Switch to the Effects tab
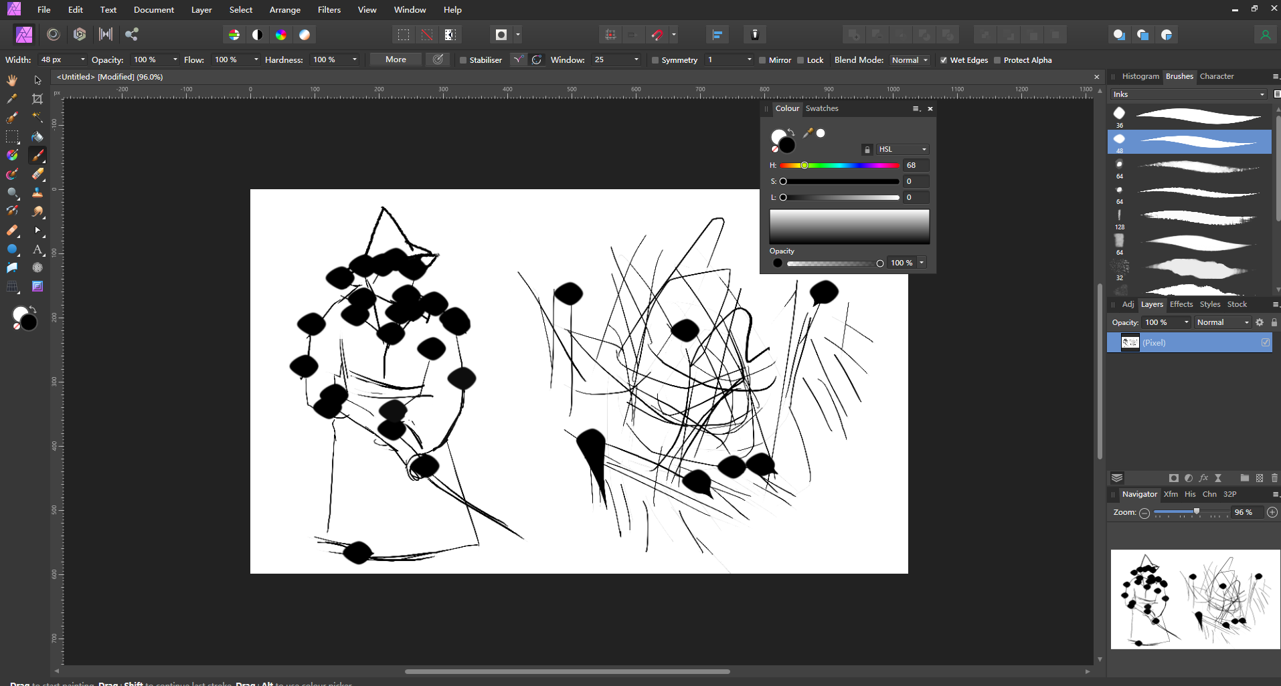The height and width of the screenshot is (686, 1281). [x=1181, y=304]
